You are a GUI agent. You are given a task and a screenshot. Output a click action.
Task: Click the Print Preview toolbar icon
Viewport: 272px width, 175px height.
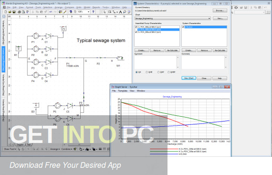tap(23, 12)
